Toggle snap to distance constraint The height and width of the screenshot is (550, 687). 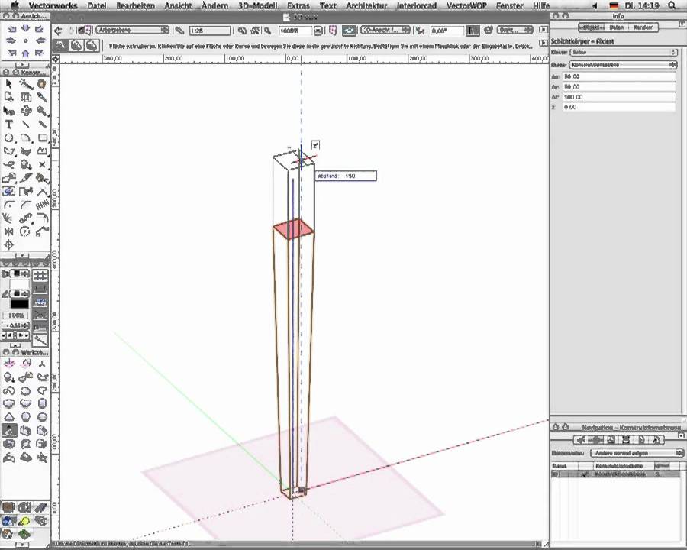pyautogui.click(x=40, y=327)
